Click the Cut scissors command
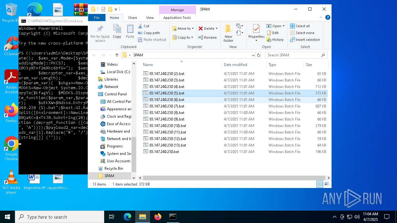 tap(144, 26)
